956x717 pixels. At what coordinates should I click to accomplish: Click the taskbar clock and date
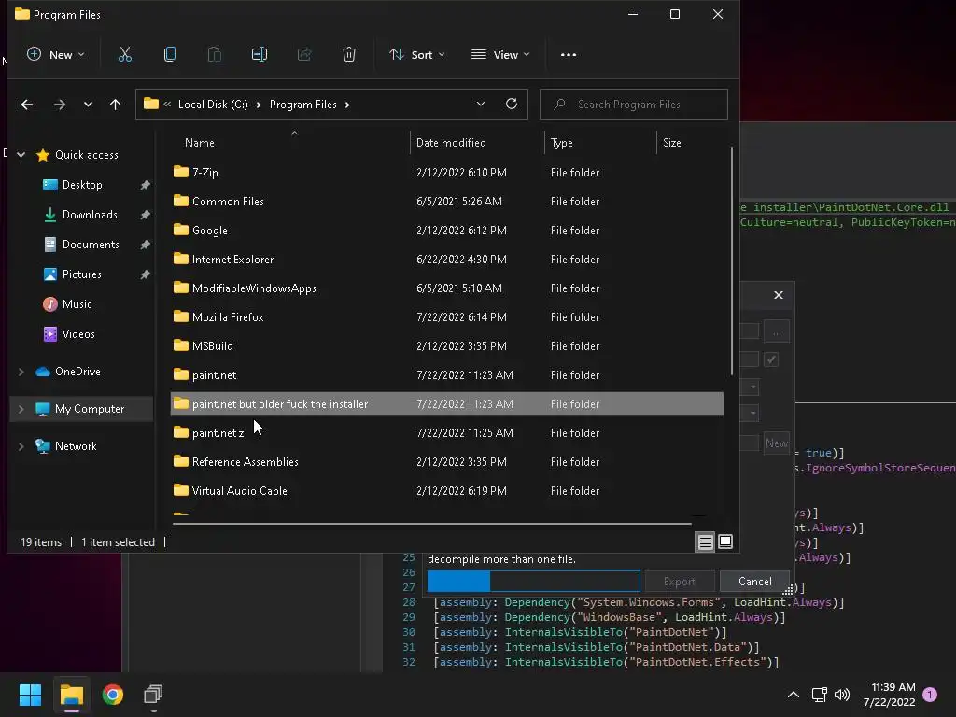coord(890,695)
